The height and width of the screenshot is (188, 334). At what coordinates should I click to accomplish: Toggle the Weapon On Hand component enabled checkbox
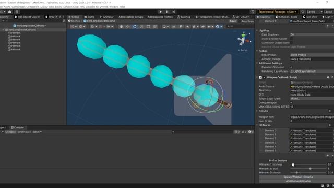(x=265, y=77)
